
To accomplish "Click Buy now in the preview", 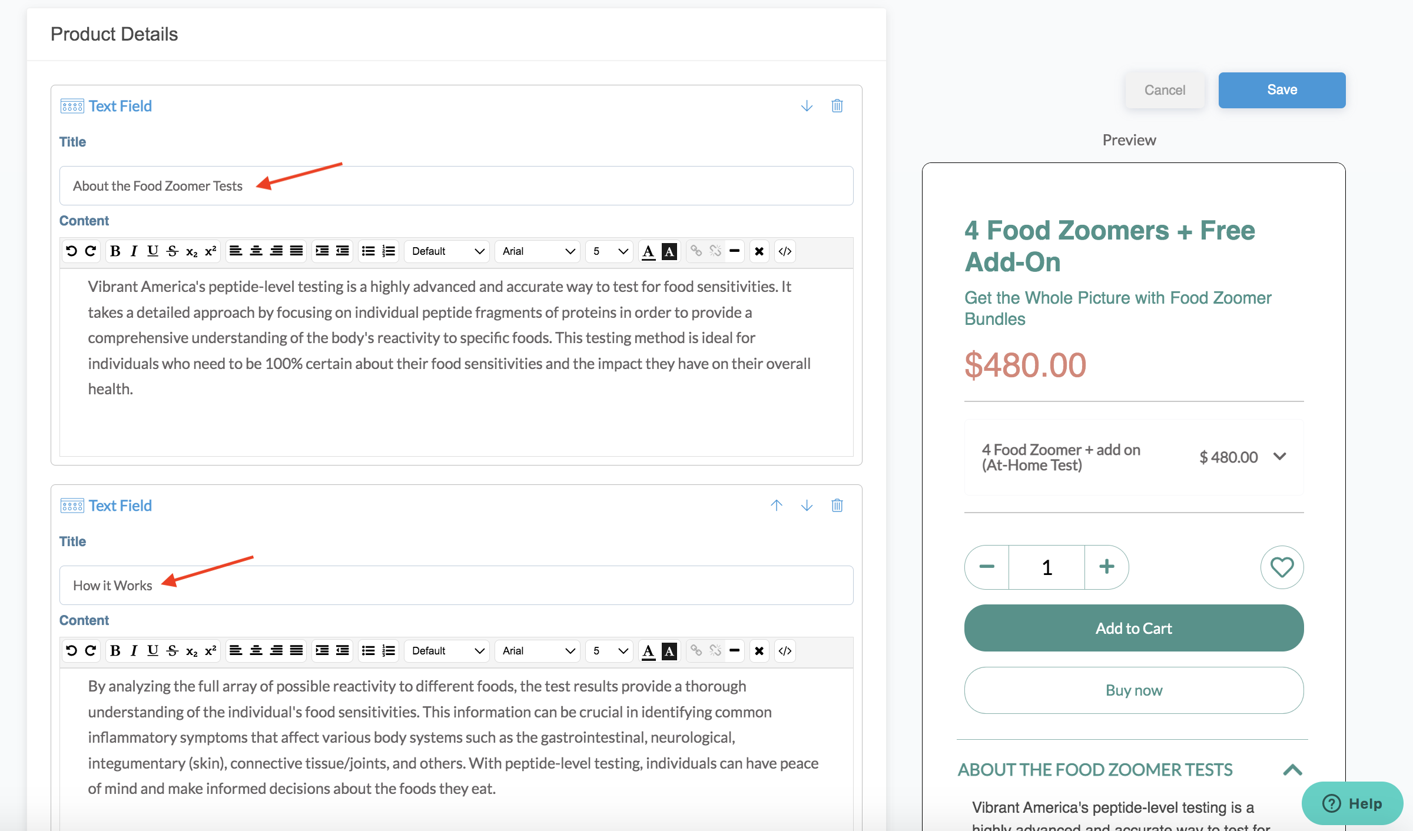I will 1134,690.
